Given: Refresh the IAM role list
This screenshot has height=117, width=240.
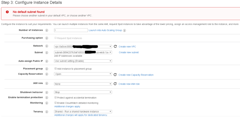Looking at the screenshot, I should tap(115, 84).
